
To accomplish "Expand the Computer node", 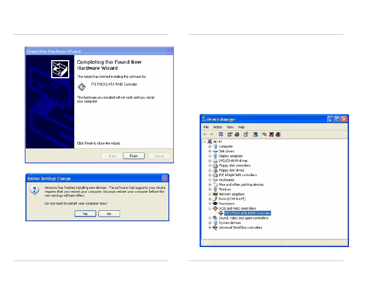I will (x=210, y=146).
